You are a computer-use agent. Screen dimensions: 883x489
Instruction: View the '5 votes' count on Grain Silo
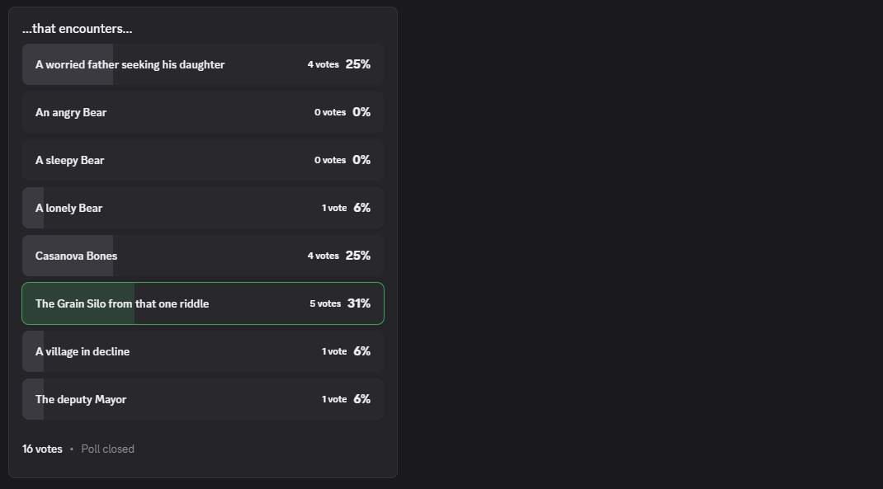pyautogui.click(x=325, y=303)
